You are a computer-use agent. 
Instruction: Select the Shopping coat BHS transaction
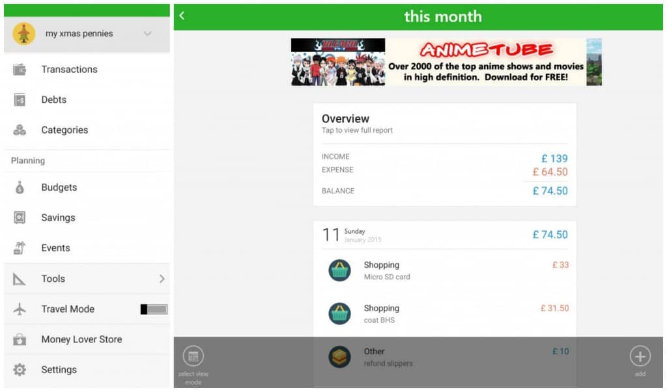pos(444,314)
